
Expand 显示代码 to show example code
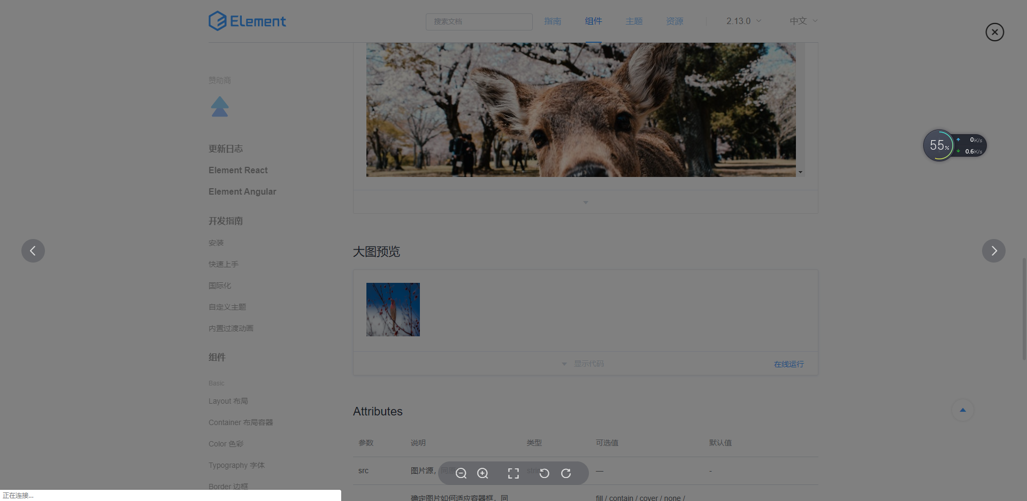(x=588, y=364)
